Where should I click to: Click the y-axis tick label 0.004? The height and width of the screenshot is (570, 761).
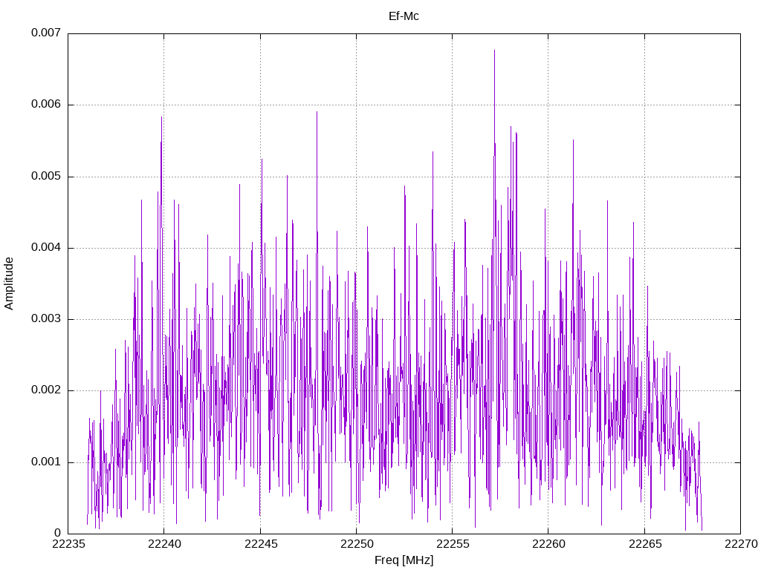coord(46,247)
